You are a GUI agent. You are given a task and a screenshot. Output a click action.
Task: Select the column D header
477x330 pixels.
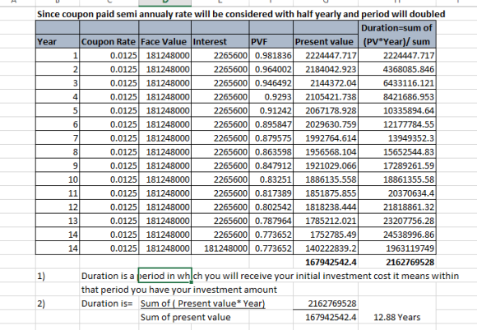[164, 2]
